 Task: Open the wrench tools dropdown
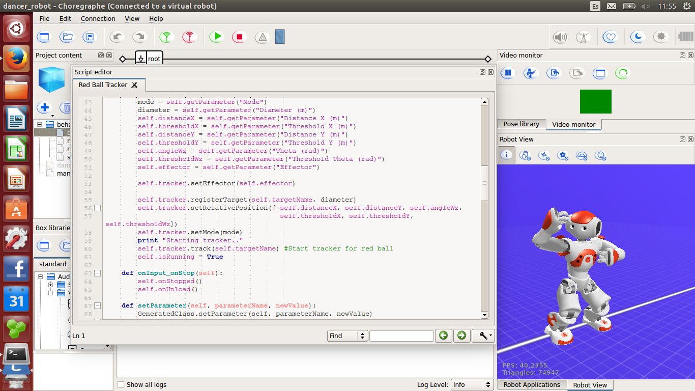tap(483, 336)
